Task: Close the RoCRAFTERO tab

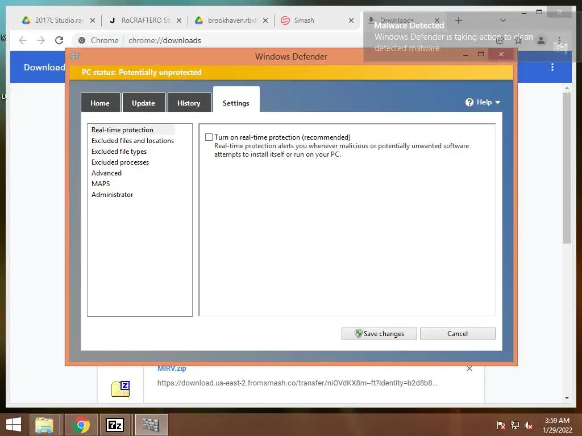Action: (x=179, y=20)
